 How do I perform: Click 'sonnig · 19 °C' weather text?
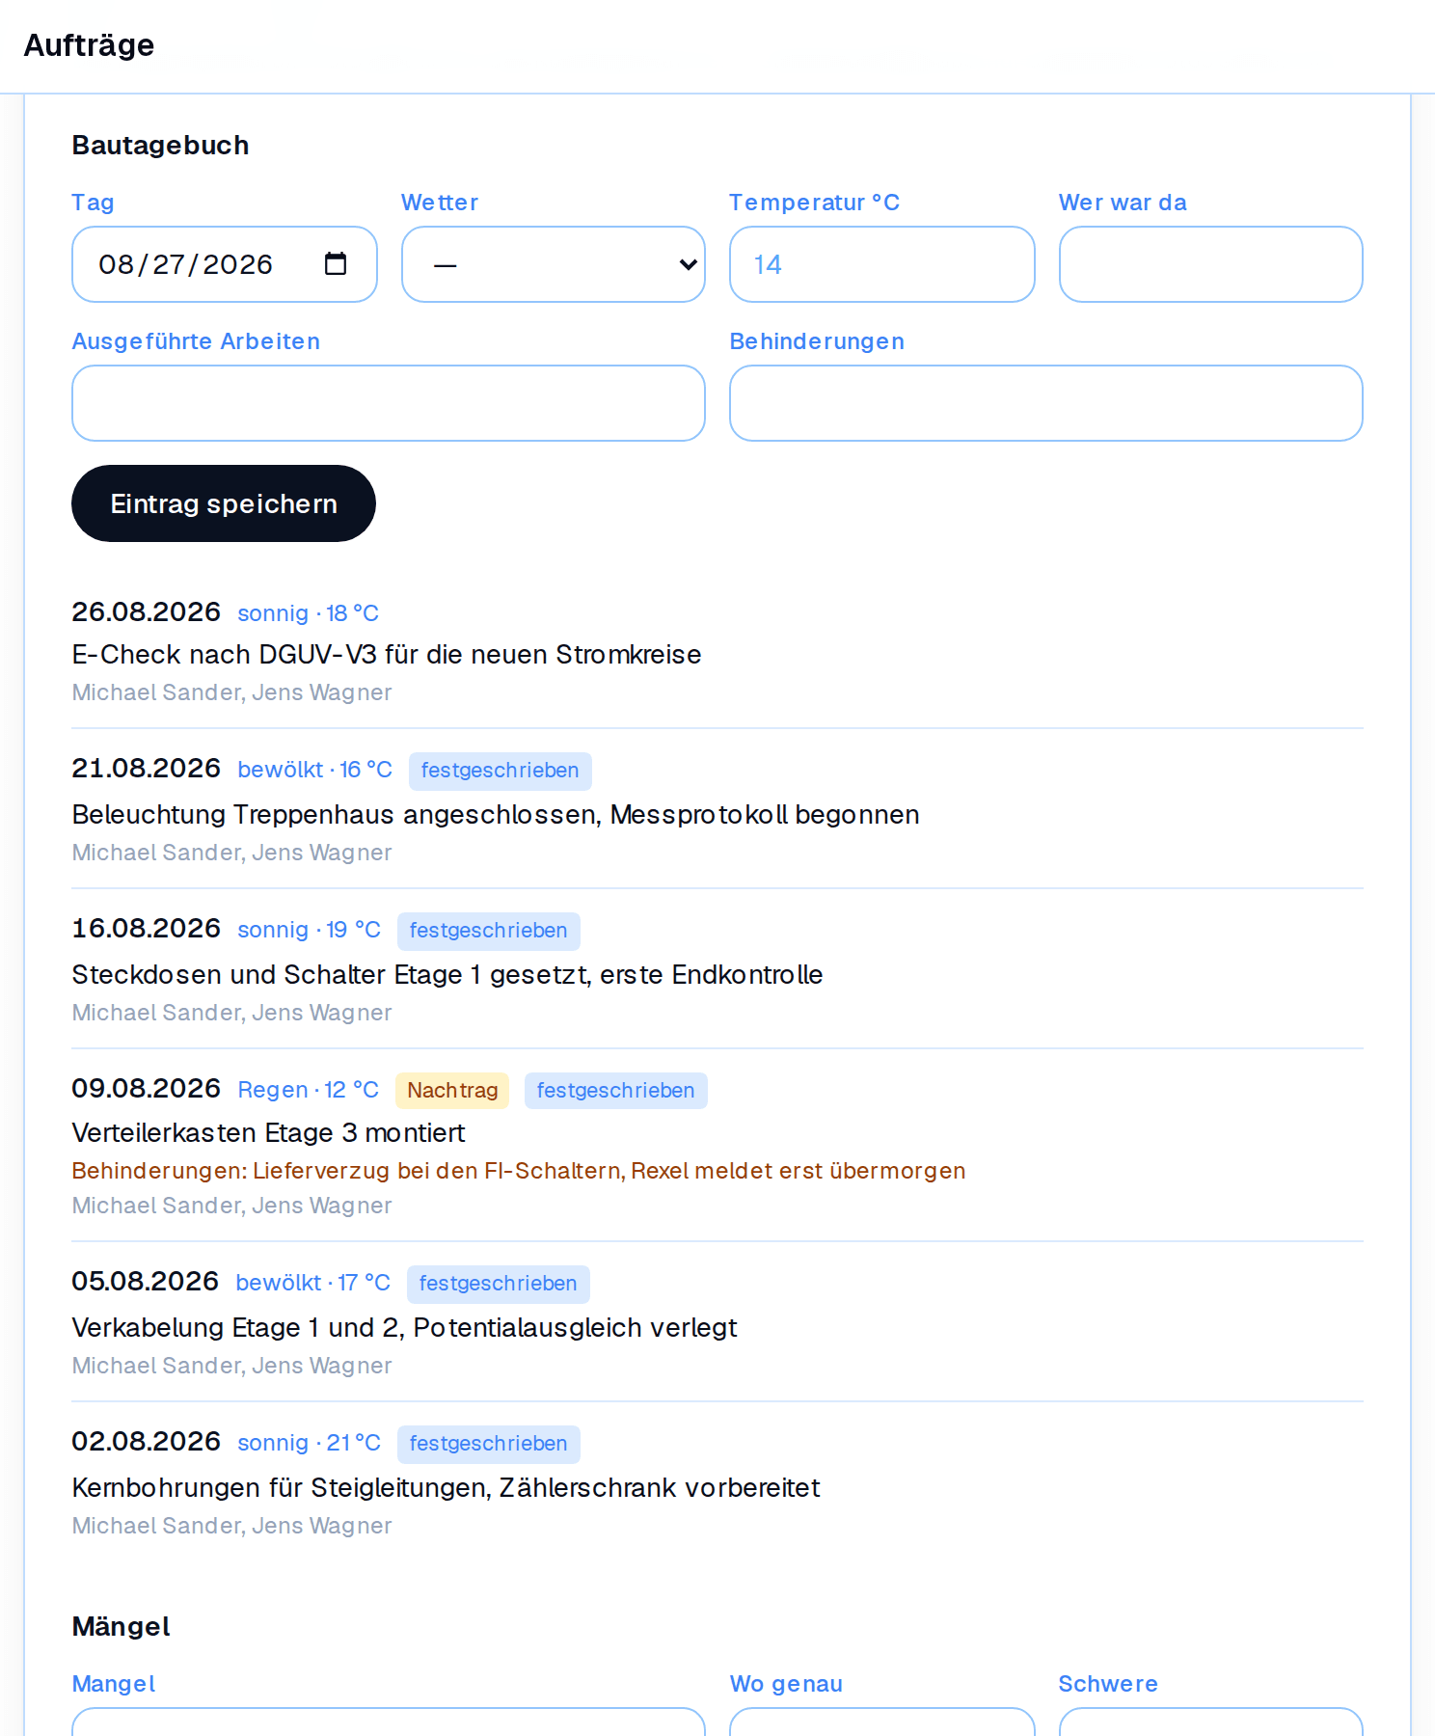click(310, 930)
